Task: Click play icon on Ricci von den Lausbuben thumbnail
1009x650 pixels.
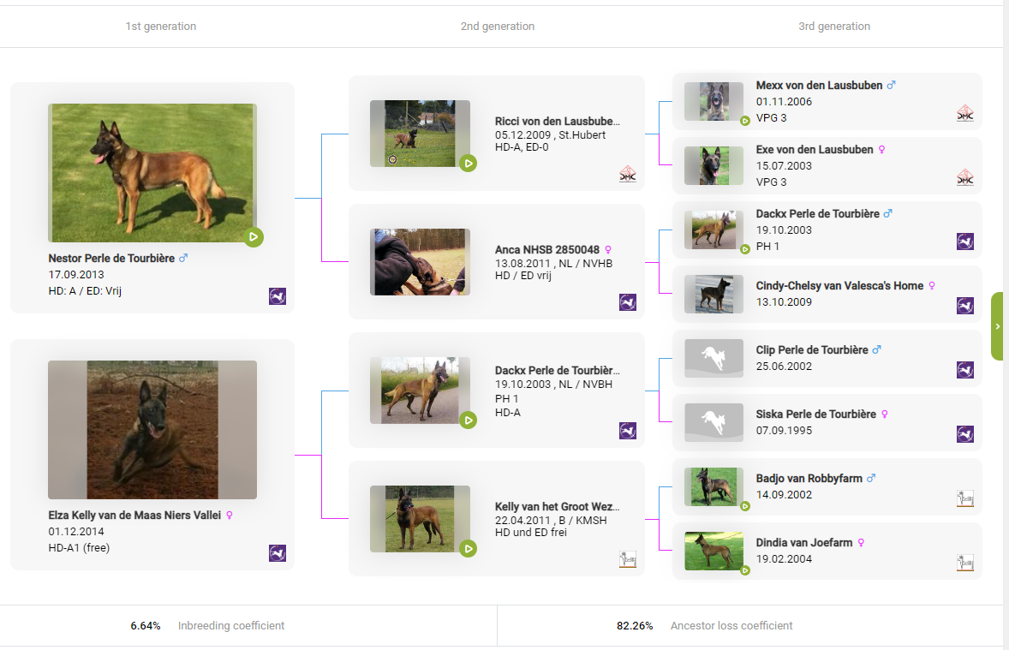Action: coord(467,163)
